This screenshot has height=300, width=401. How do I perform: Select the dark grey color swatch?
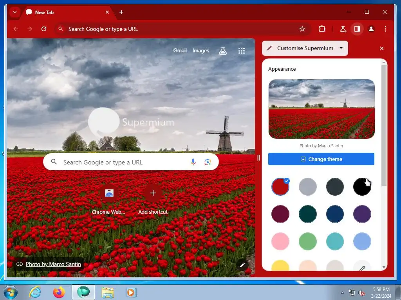(x=335, y=187)
